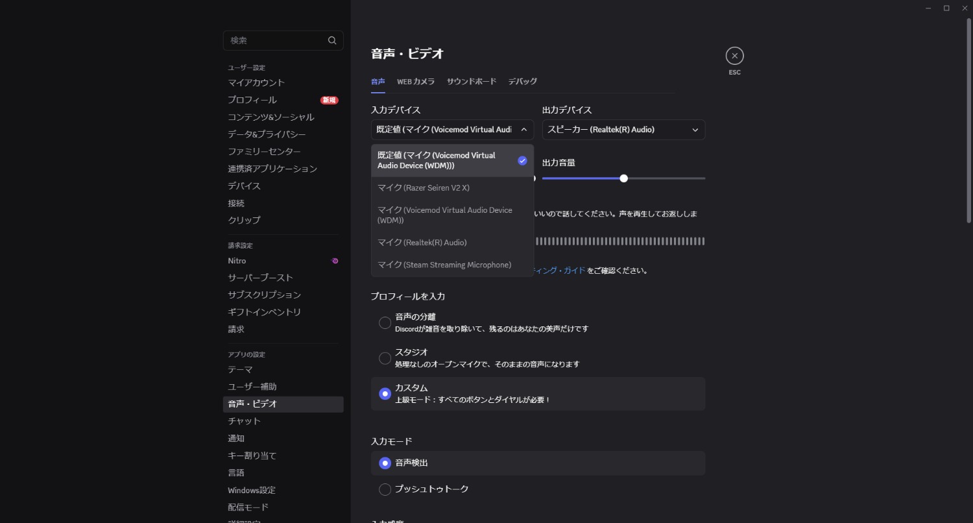Switch to the WEBカメラ tab
Viewport: 973px width, 523px height.
coord(416,82)
